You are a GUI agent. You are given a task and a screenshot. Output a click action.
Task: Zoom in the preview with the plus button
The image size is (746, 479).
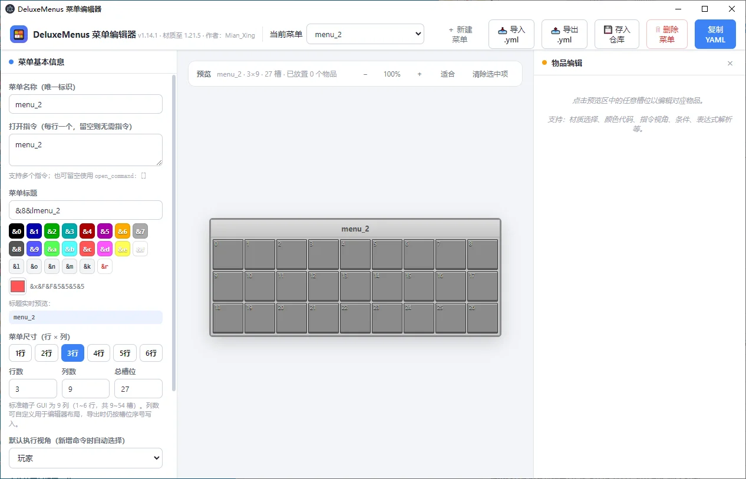pyautogui.click(x=420, y=74)
